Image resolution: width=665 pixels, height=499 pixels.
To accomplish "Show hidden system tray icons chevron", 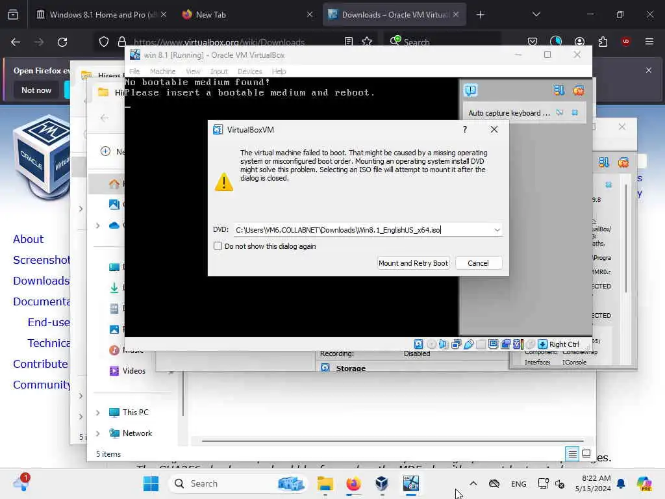I will pos(473,483).
